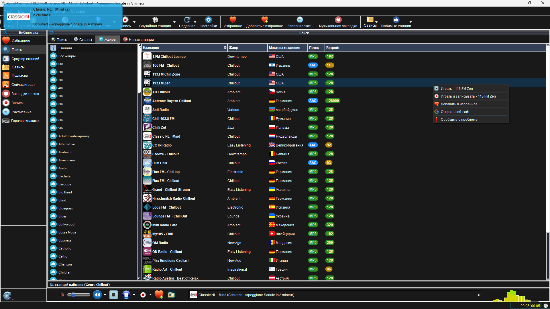Screen dimensions: 550x309
Task: Mute the audio with the speaker icon
Action: pyautogui.click(x=97, y=295)
